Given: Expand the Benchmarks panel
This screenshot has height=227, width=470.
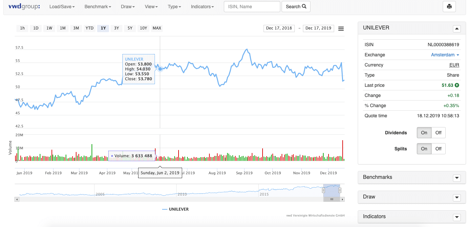Looking at the screenshot, I should [x=457, y=178].
